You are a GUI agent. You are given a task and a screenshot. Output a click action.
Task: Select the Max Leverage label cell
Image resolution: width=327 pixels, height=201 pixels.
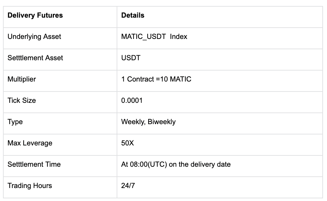(30, 143)
